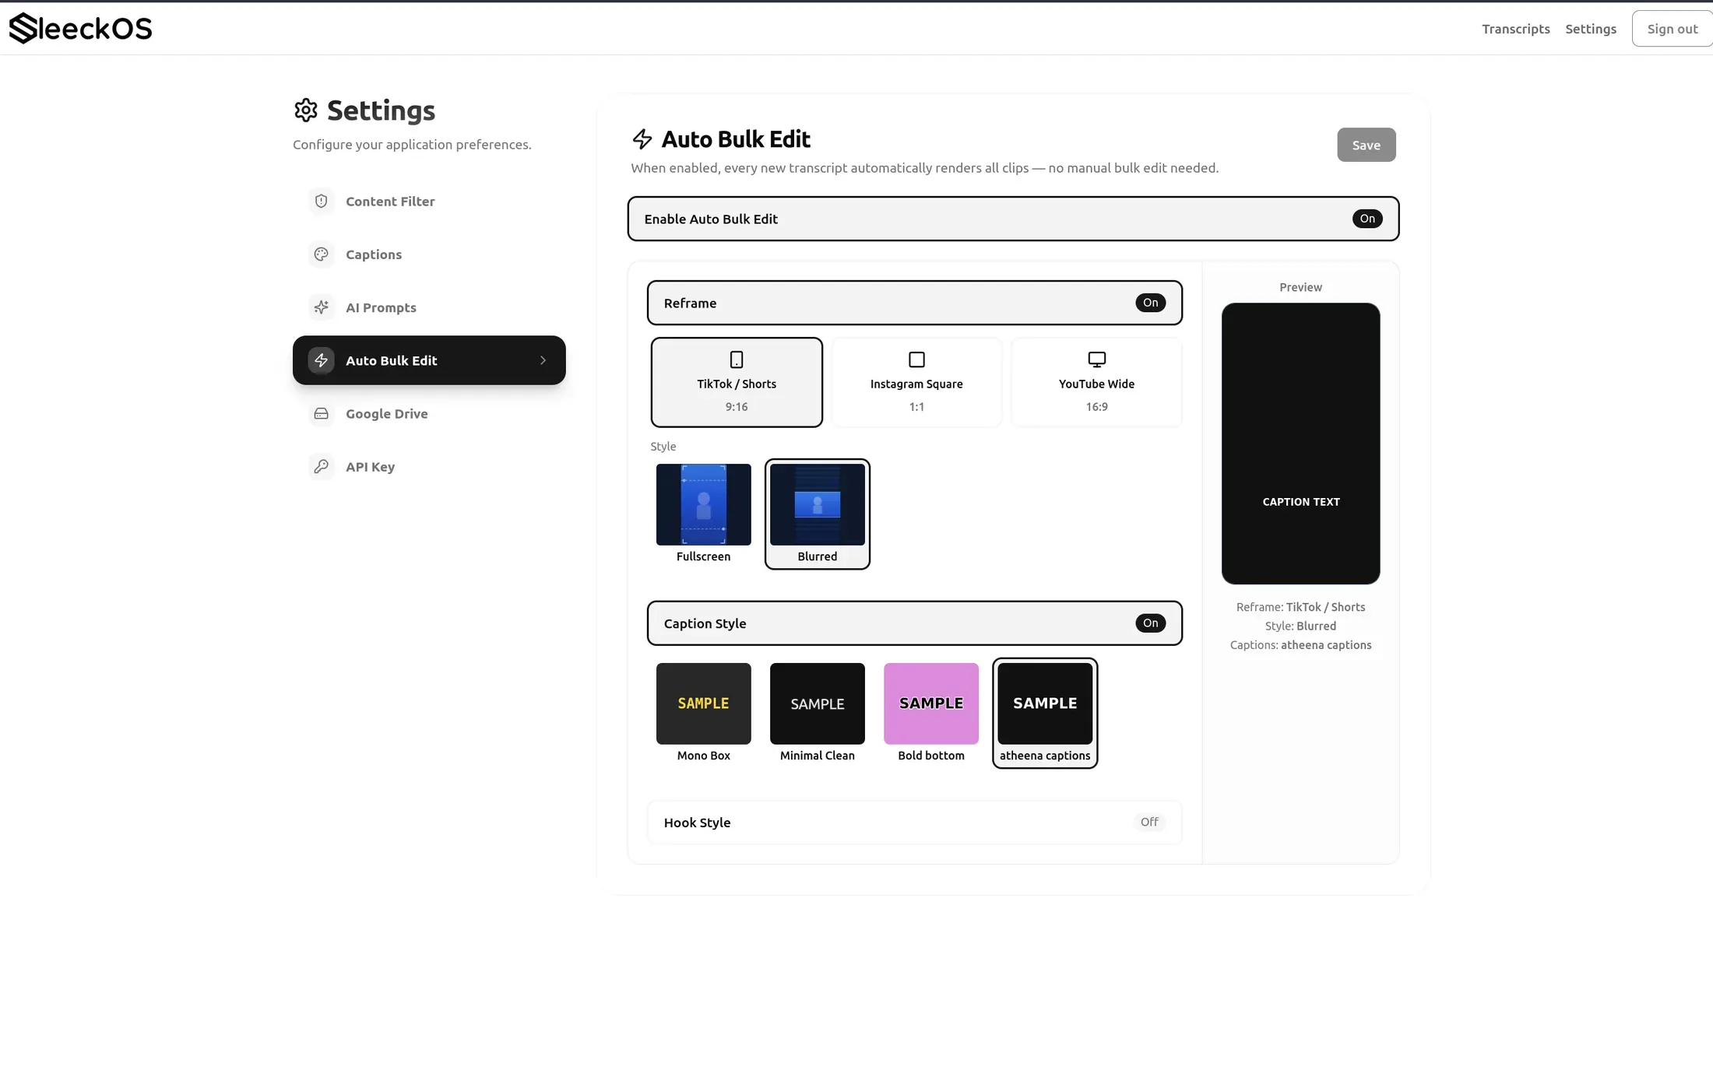The image size is (1713, 1070).
Task: Click the Auto Bulk Edit lightning sidebar icon
Action: click(x=321, y=360)
